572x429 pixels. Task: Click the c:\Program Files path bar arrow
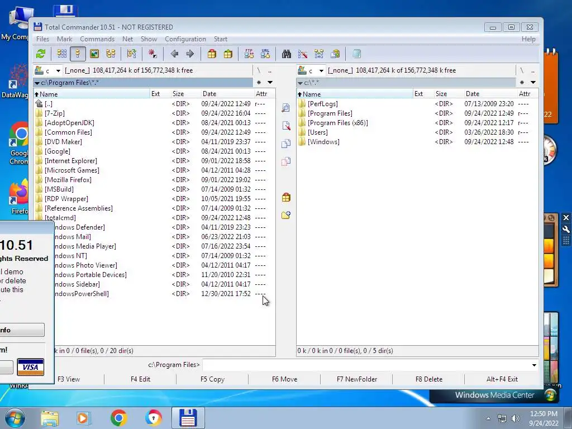point(37,83)
